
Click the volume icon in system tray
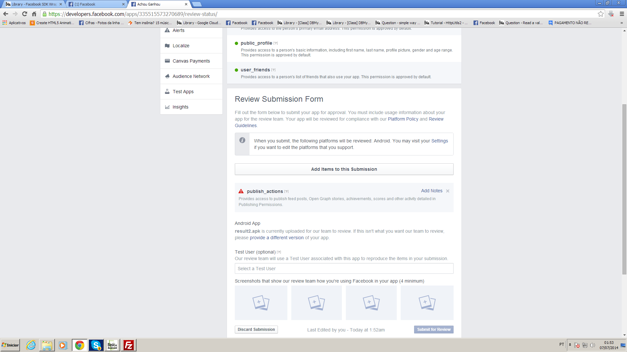(x=592, y=345)
